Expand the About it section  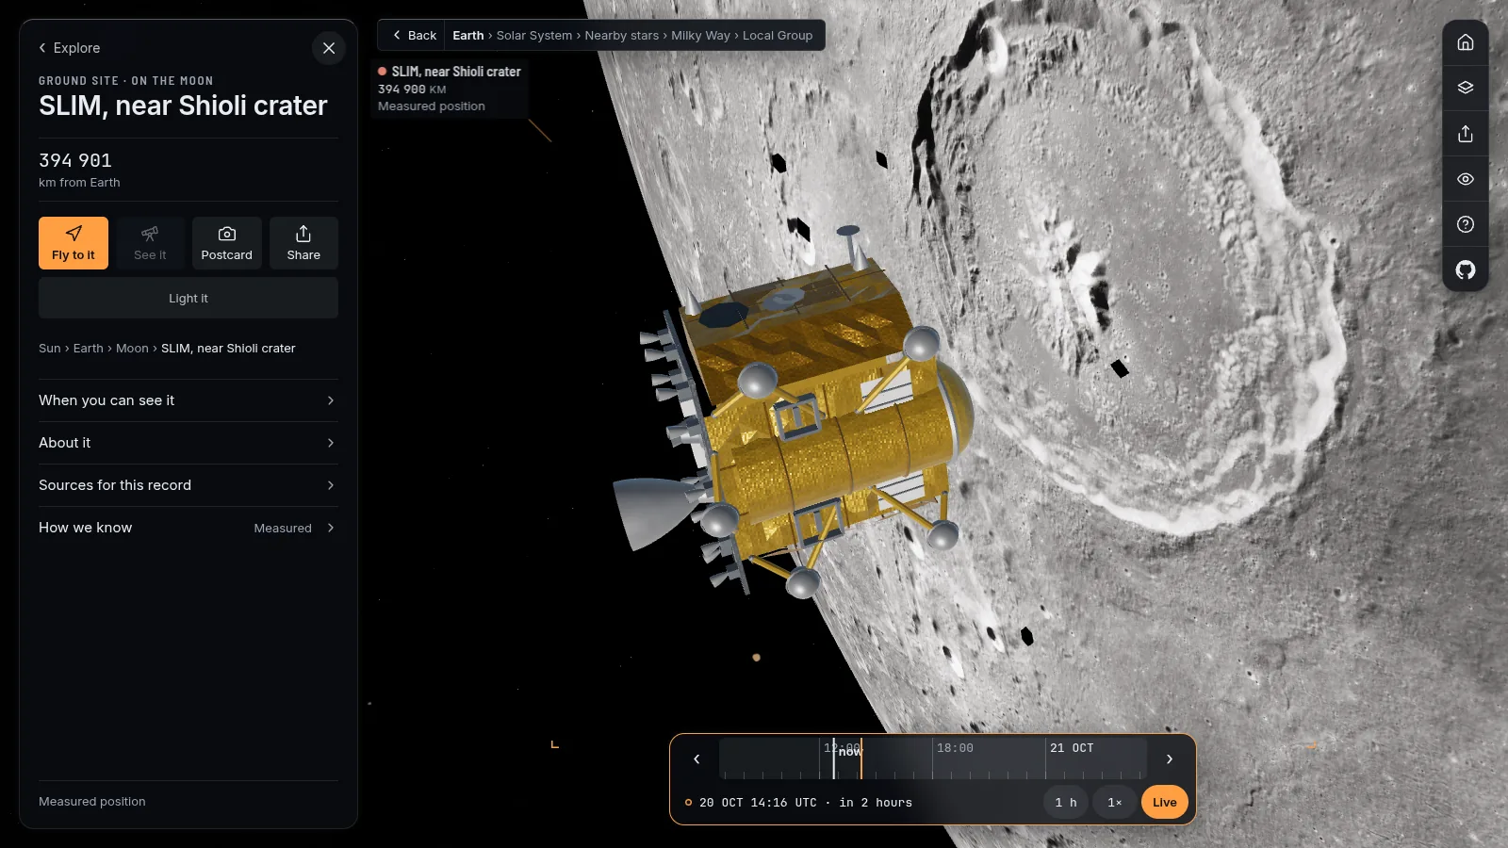pyautogui.click(x=188, y=443)
